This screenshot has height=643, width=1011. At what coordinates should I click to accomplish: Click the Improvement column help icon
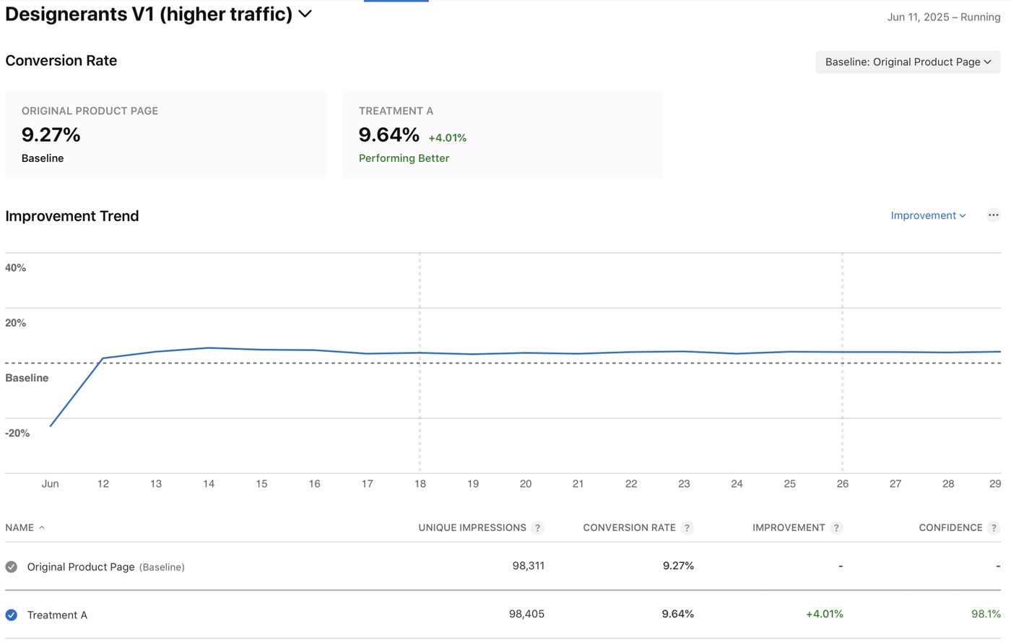coord(836,528)
